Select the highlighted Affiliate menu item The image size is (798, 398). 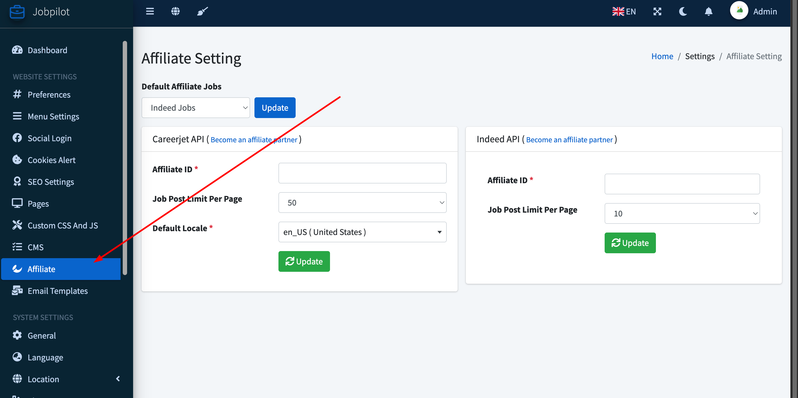[x=61, y=269]
